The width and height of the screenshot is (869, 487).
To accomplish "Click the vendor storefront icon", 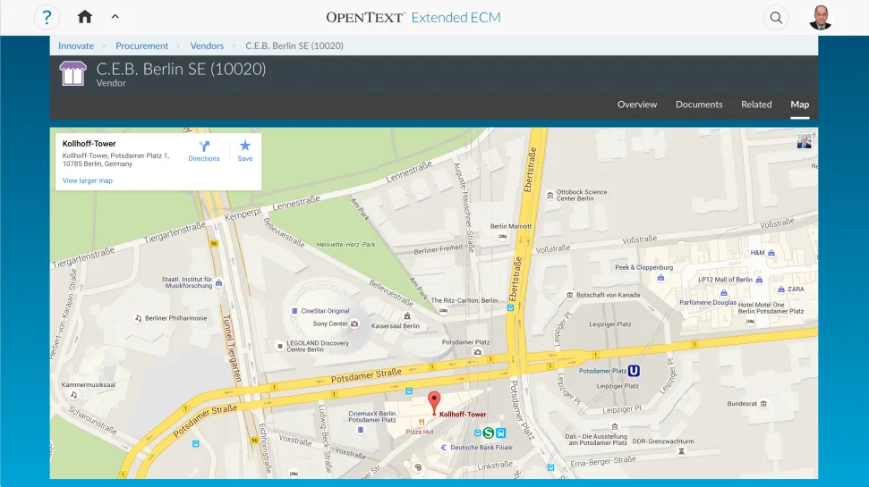I will (72, 73).
